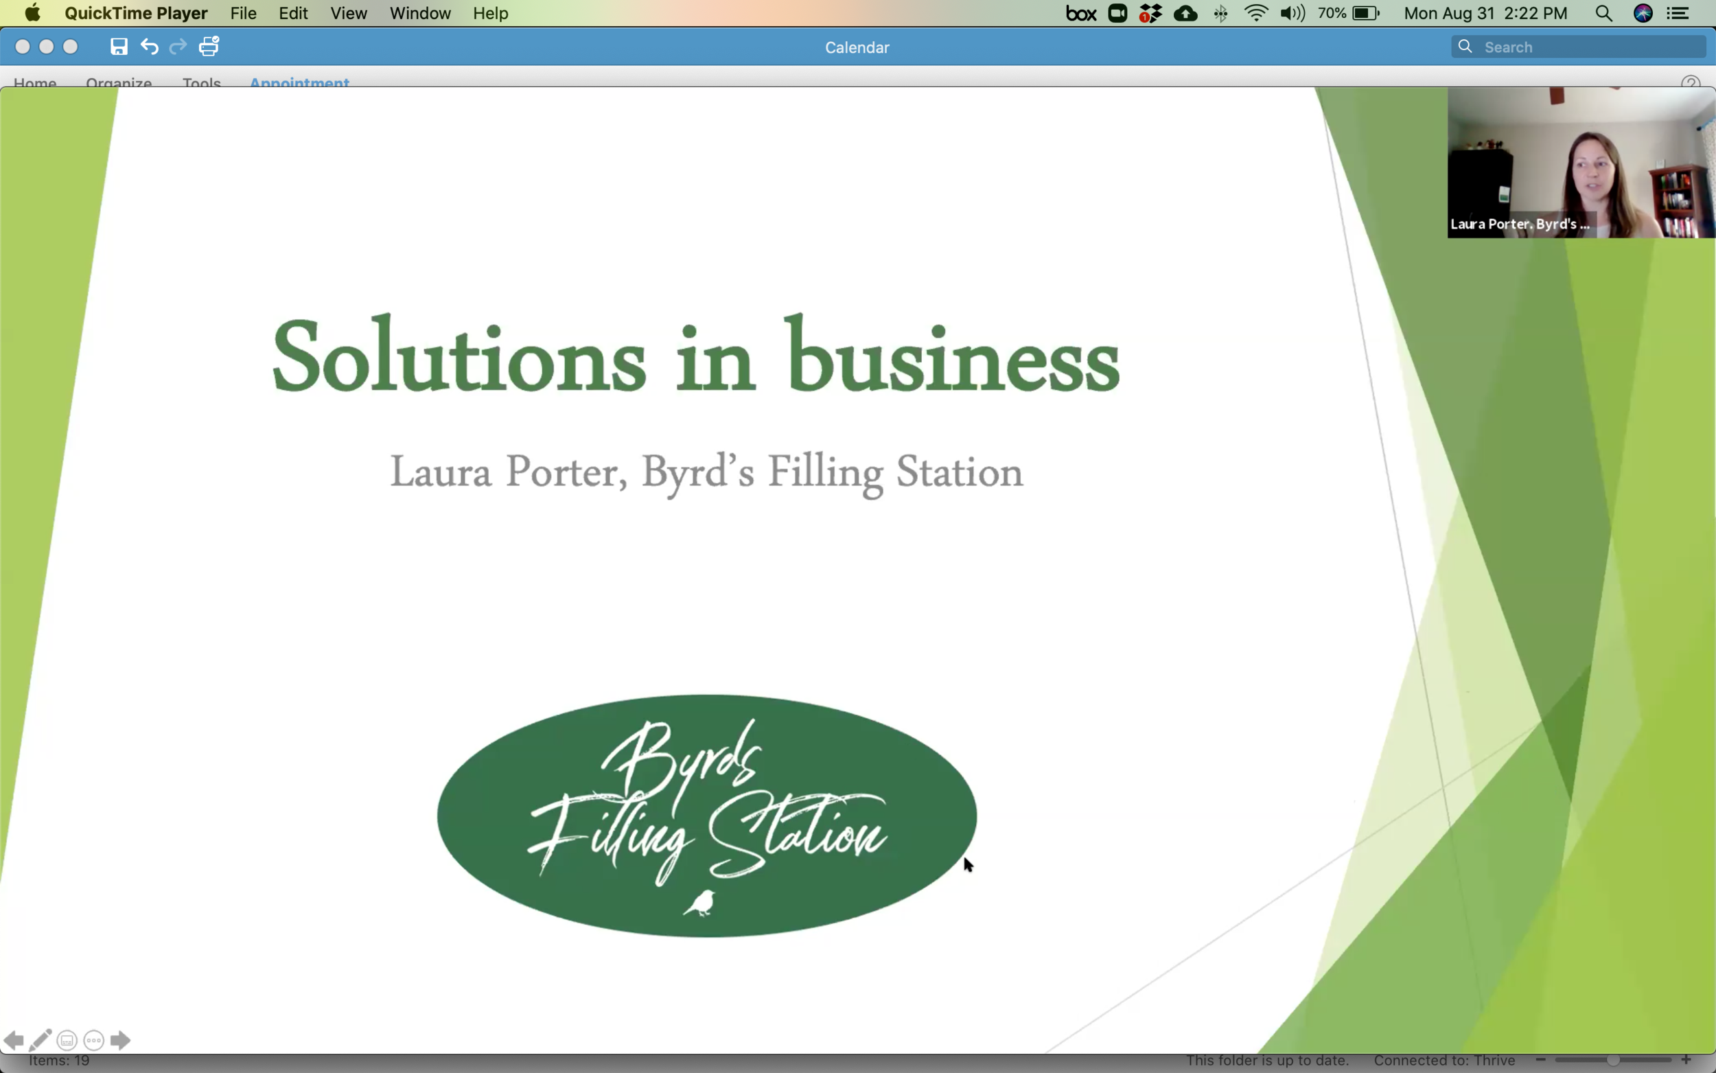This screenshot has width=1716, height=1073.
Task: Click the zoom slider in the status bar
Action: [x=1613, y=1060]
